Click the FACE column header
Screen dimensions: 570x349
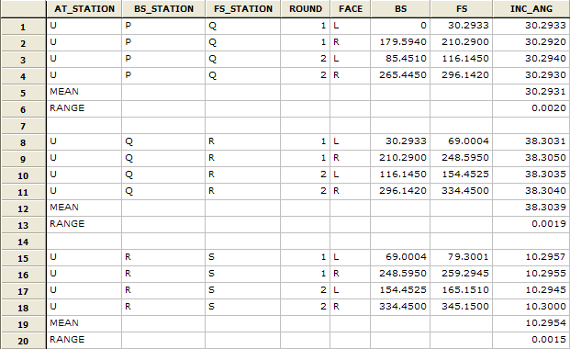[351, 9]
